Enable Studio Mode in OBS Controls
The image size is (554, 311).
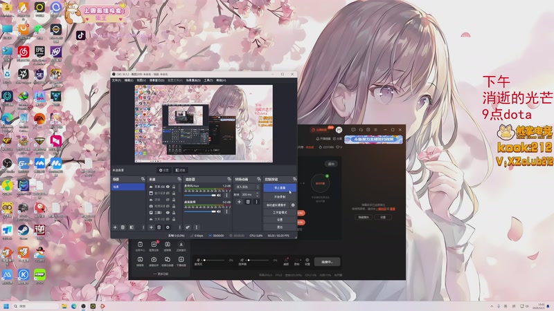pyautogui.click(x=280, y=213)
